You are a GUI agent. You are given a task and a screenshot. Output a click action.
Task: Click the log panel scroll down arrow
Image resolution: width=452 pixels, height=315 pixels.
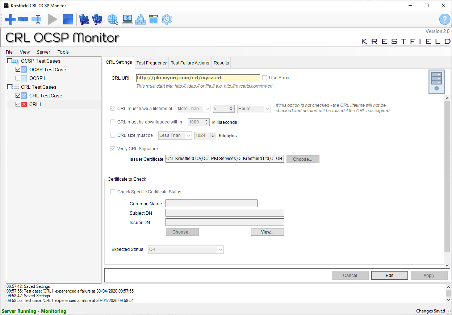point(449,300)
